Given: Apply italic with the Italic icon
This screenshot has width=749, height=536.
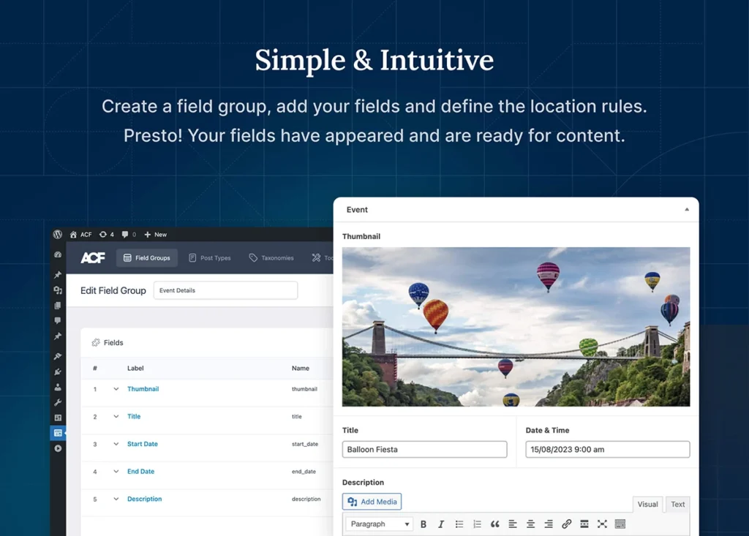Looking at the screenshot, I should (441, 524).
